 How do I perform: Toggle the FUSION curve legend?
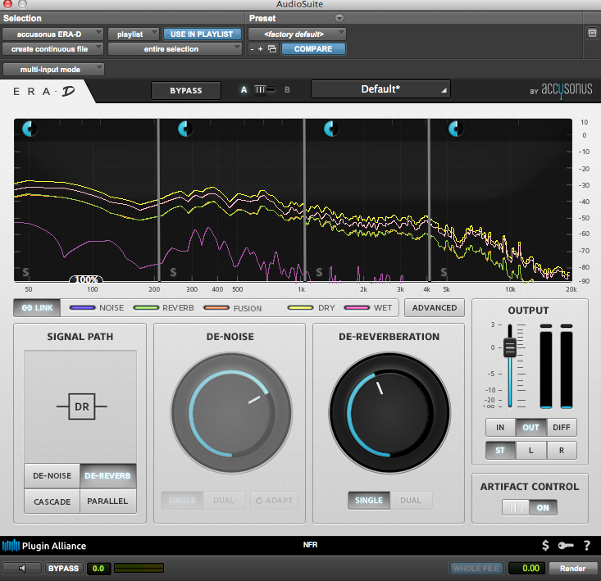(233, 308)
